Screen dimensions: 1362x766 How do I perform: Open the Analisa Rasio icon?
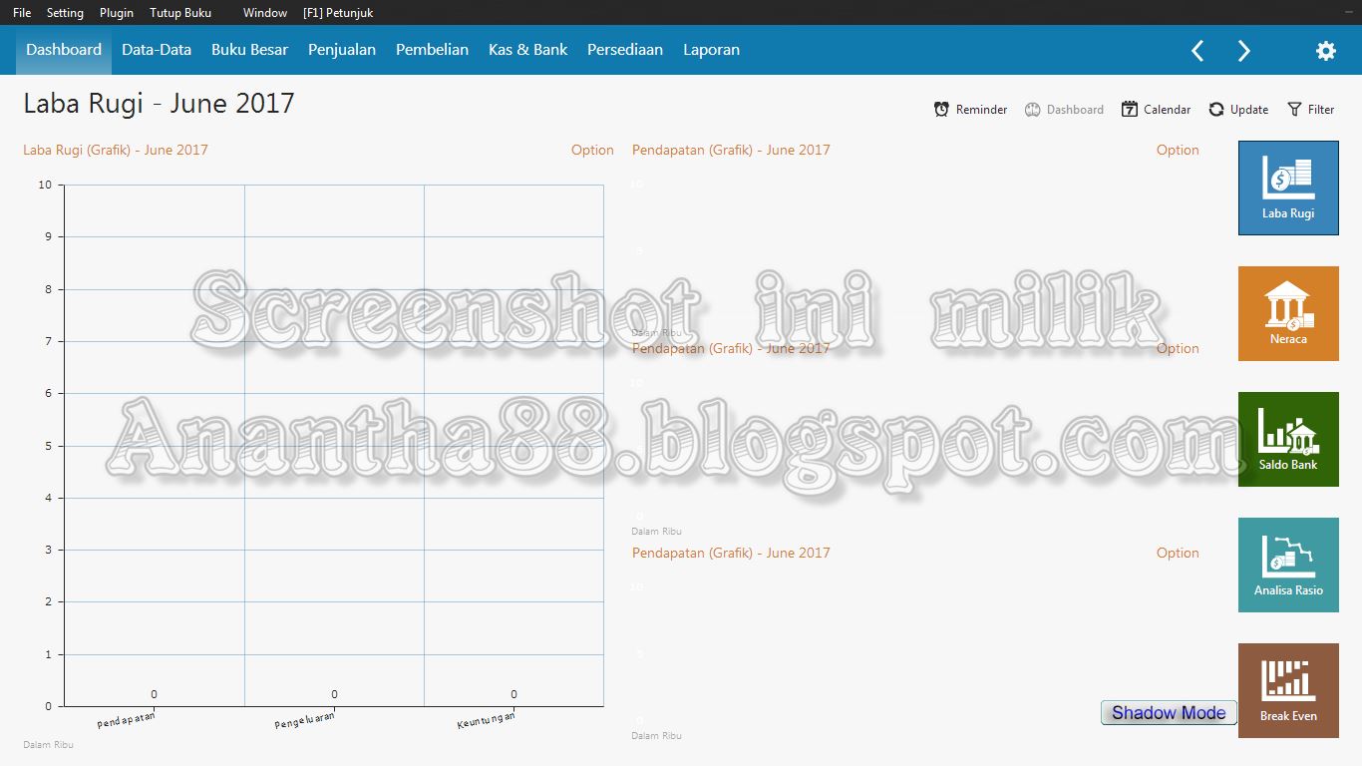click(1287, 565)
